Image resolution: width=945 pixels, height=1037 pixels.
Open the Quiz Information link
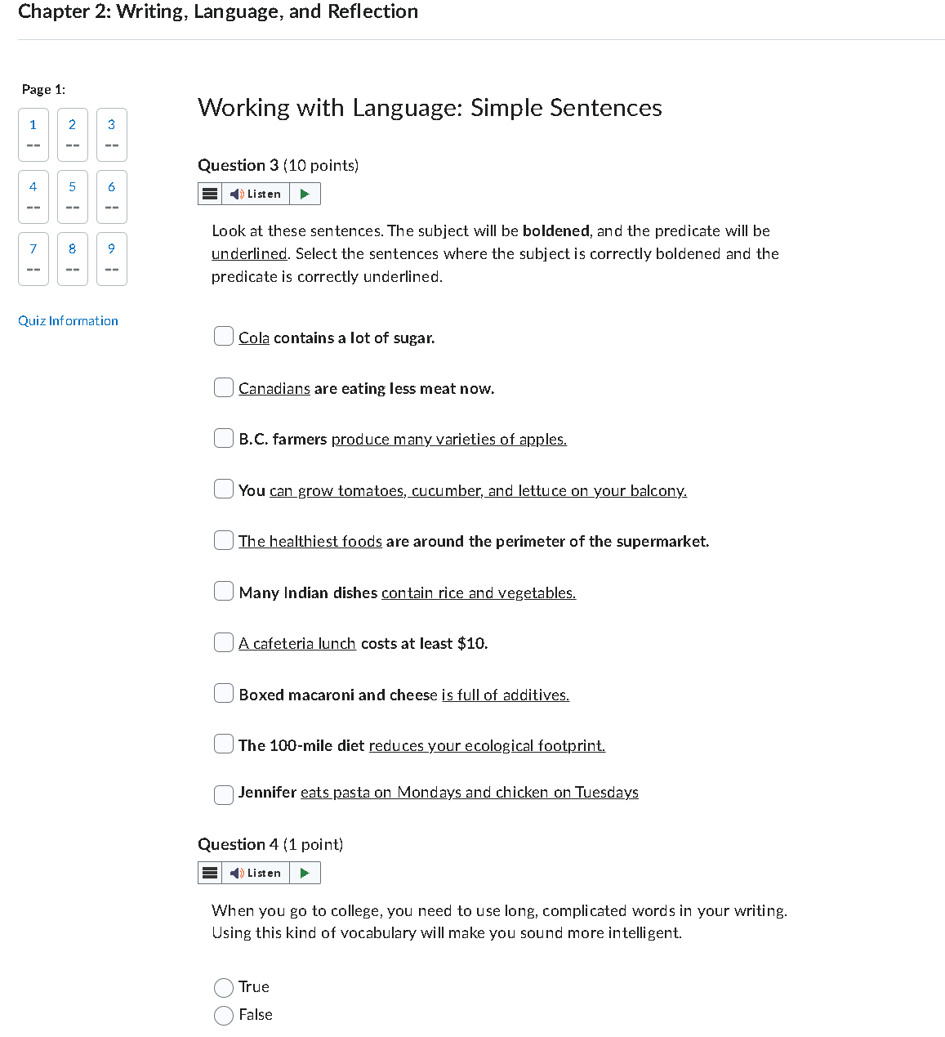click(x=68, y=320)
